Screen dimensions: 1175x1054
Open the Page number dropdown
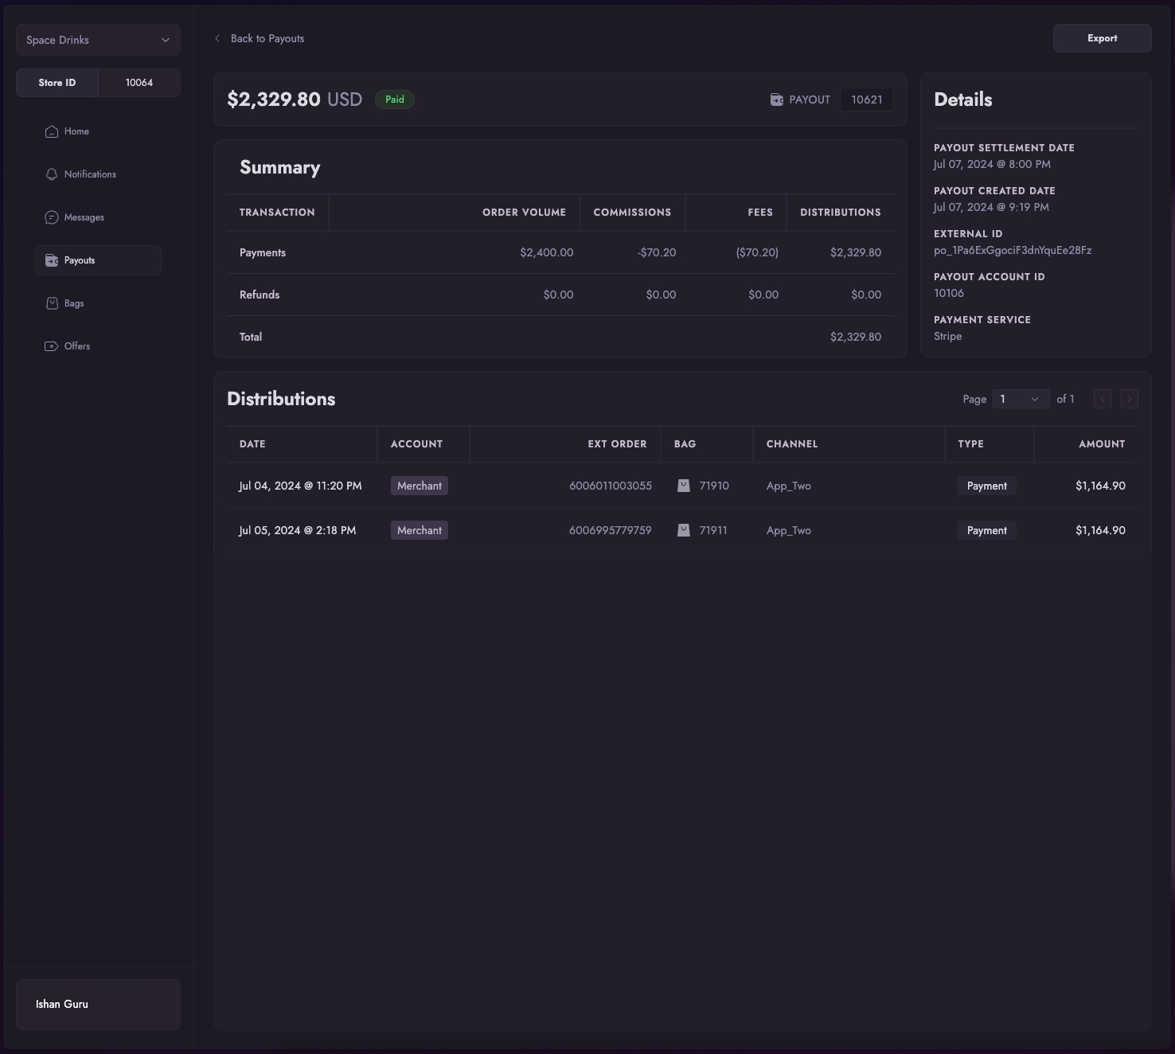[1020, 399]
